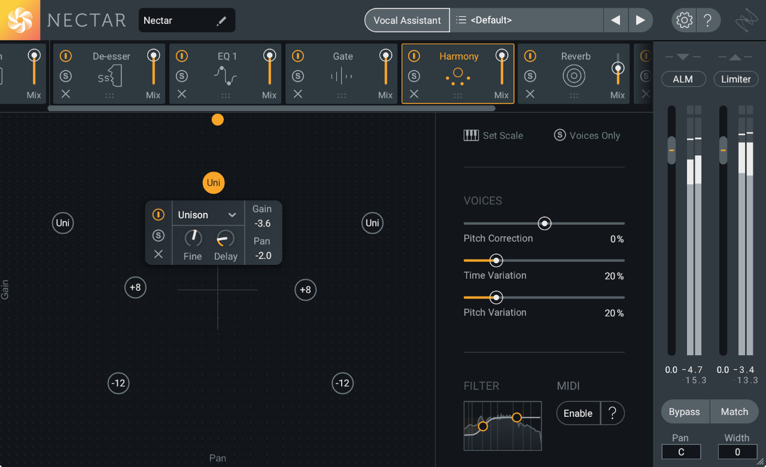Click the Time Variation slider handle
766x467 pixels.
[x=496, y=261]
